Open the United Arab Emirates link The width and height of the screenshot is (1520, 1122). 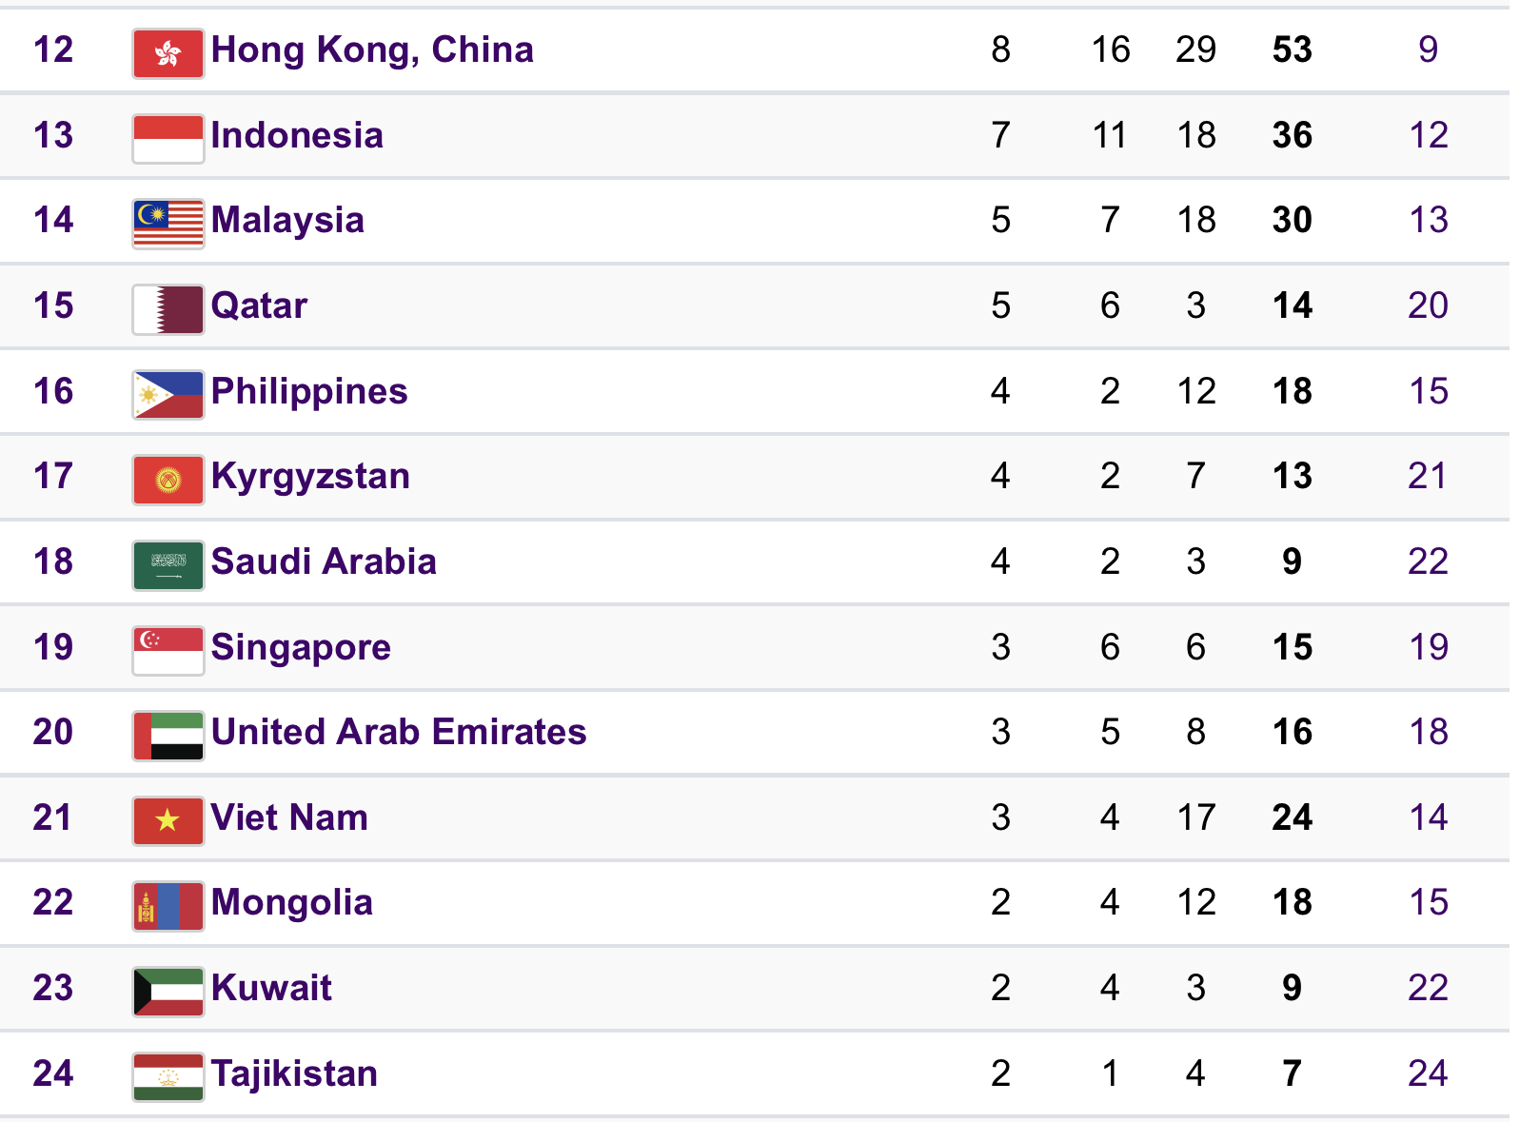(x=398, y=732)
